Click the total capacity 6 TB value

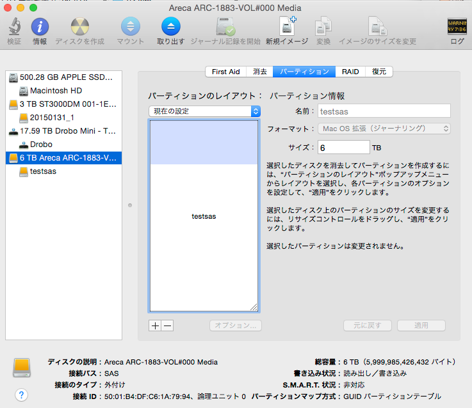[399, 362]
